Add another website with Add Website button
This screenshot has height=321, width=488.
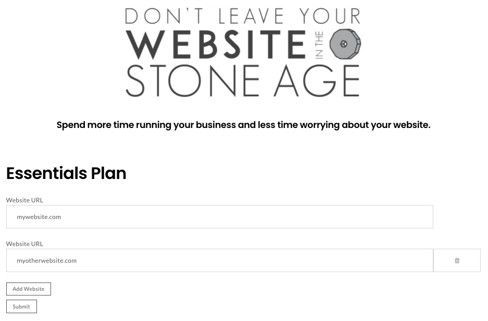point(29,289)
